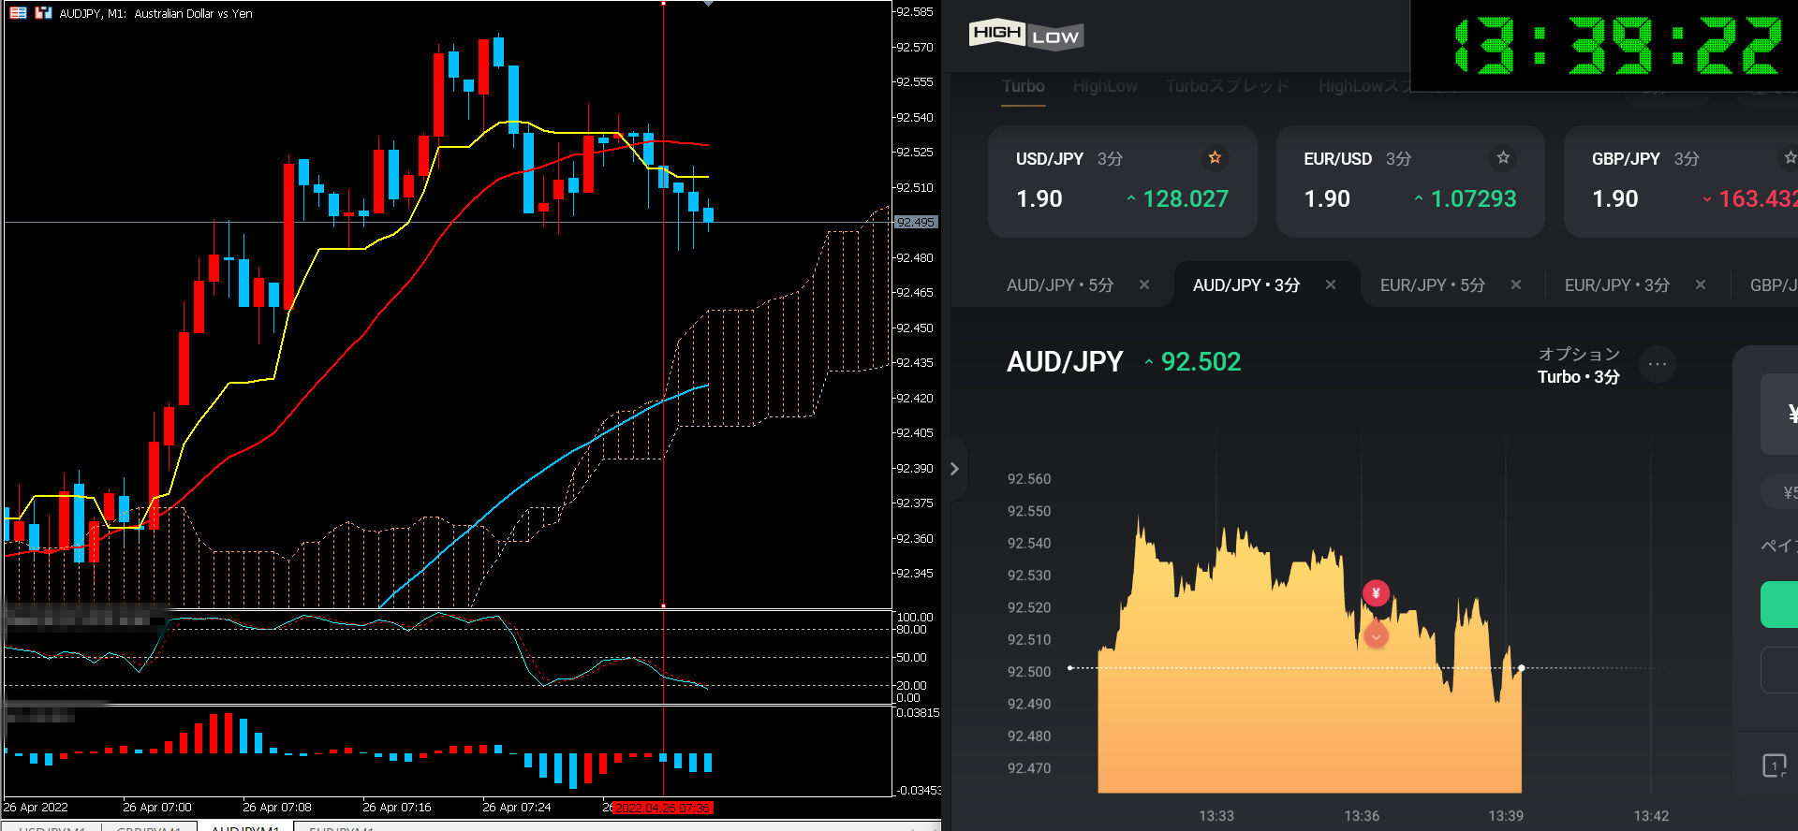Switch to the Turbo tab

coord(1023,86)
